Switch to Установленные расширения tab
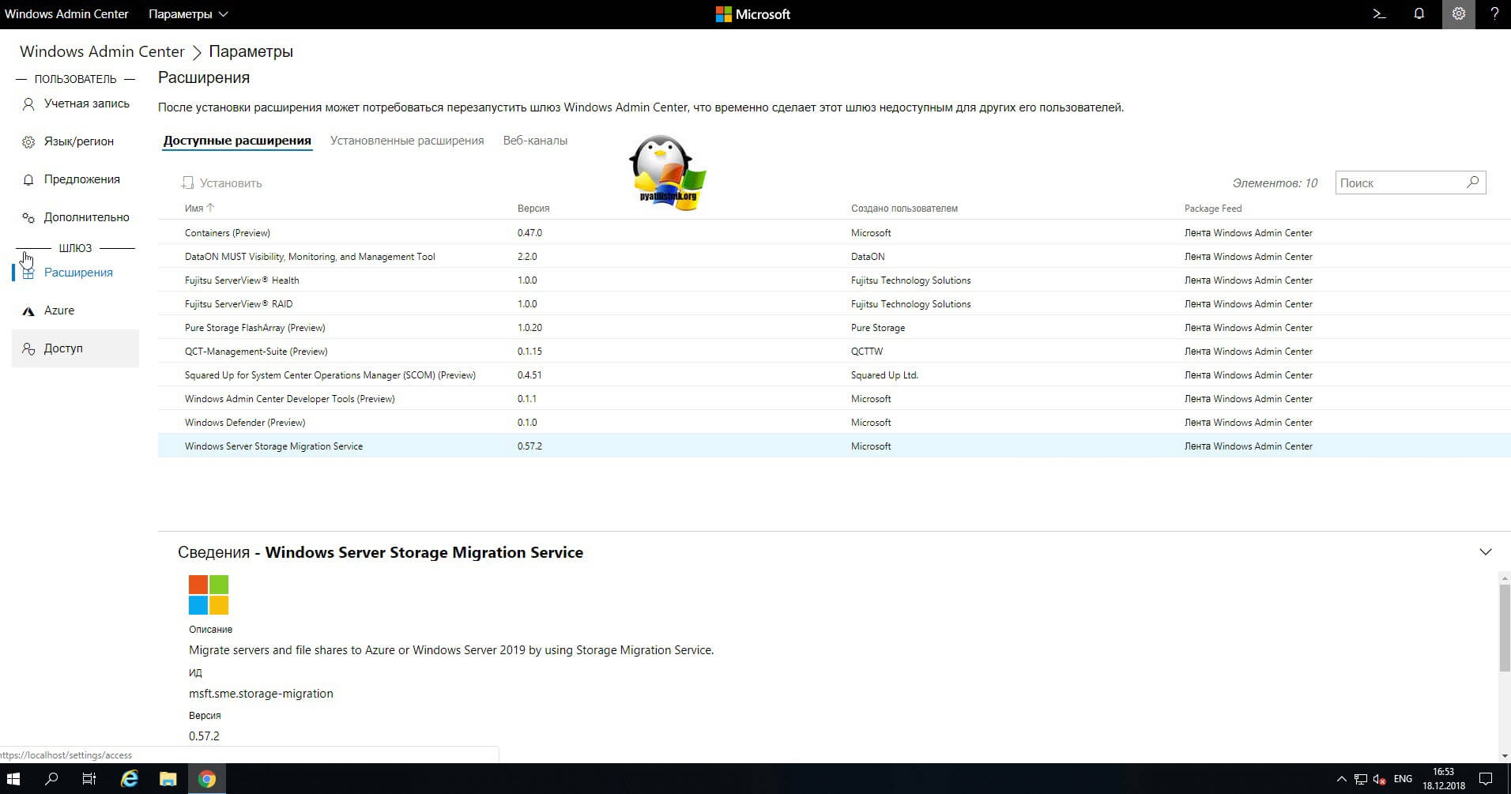This screenshot has width=1511, height=794. 407,141
